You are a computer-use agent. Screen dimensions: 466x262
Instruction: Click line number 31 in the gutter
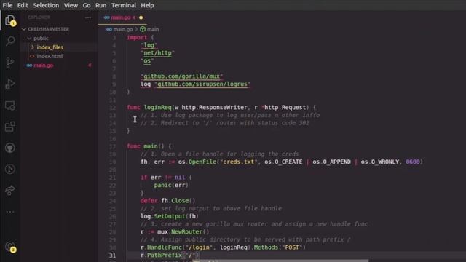click(x=112, y=255)
